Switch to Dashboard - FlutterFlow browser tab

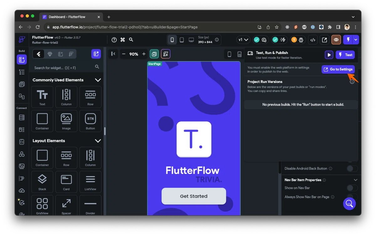(x=71, y=17)
